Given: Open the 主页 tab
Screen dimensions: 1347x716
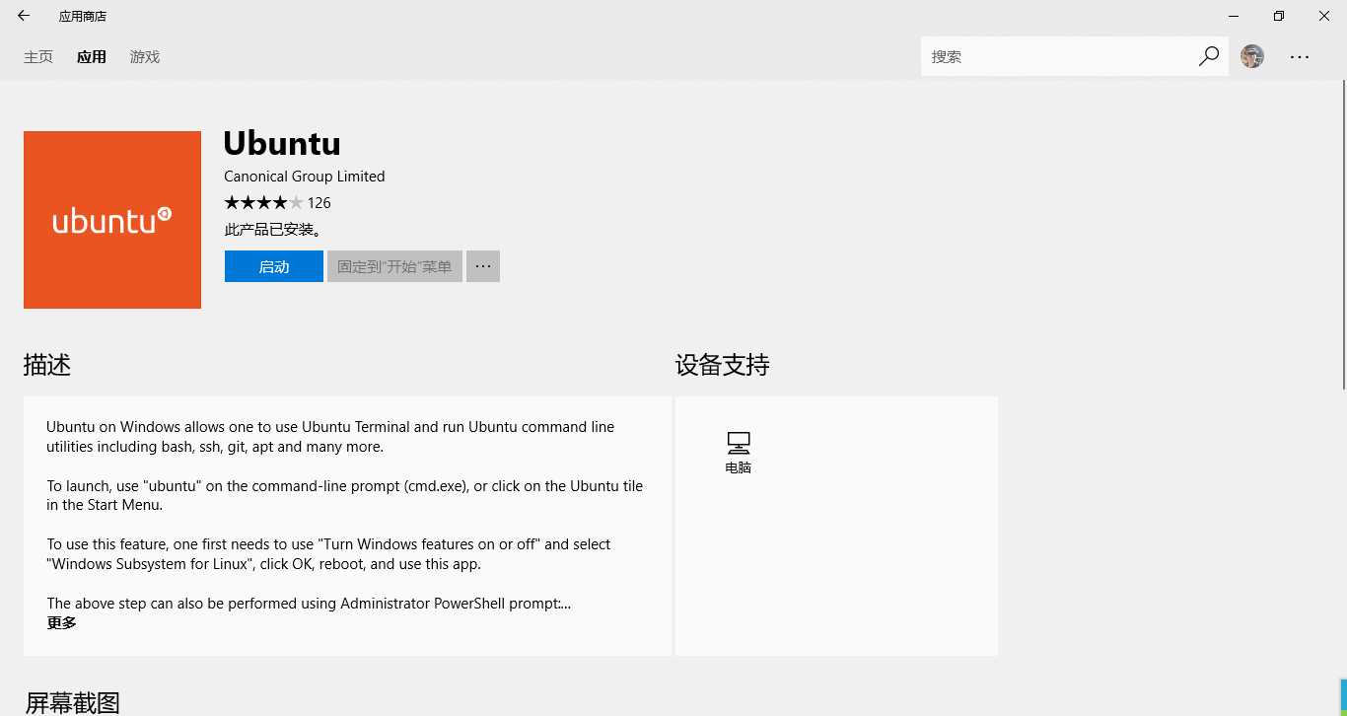Looking at the screenshot, I should point(38,57).
